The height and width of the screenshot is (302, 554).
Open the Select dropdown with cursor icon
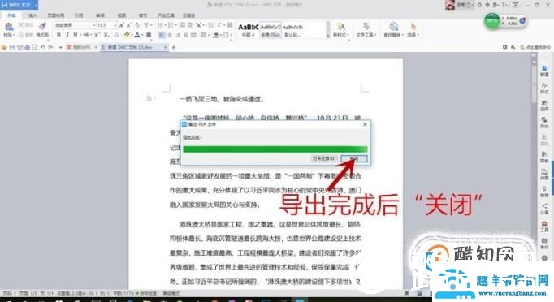[x=413, y=30]
